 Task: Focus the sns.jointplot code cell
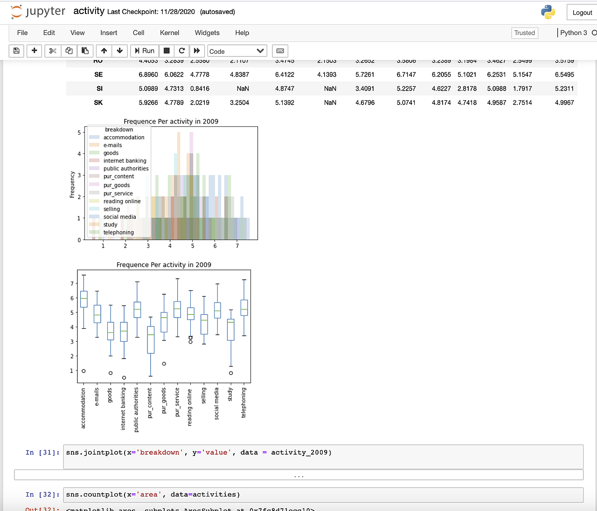click(324, 456)
